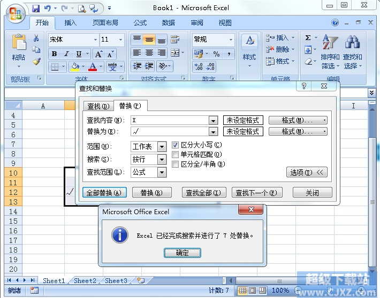This screenshot has height=298, width=380.
Task: Click inside 替换为 input field
Action: 170,131
